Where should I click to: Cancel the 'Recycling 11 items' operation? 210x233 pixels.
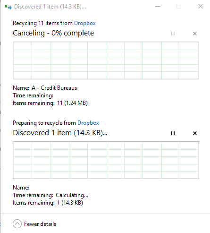click(195, 34)
